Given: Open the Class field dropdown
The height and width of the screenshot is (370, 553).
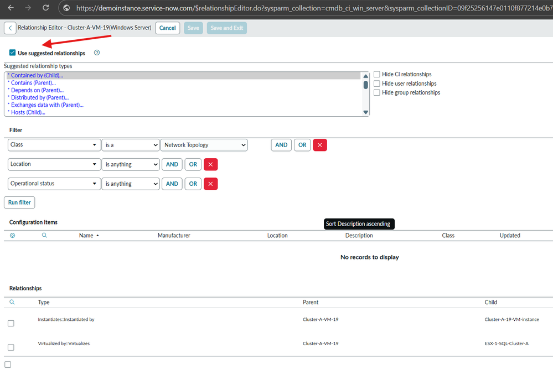Looking at the screenshot, I should click(x=54, y=145).
